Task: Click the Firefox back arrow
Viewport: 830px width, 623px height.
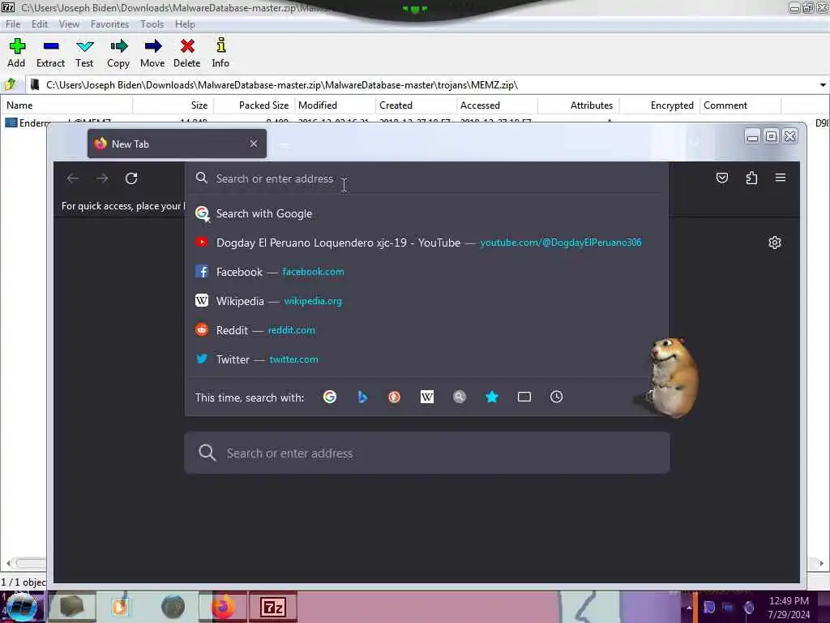Action: click(x=72, y=178)
